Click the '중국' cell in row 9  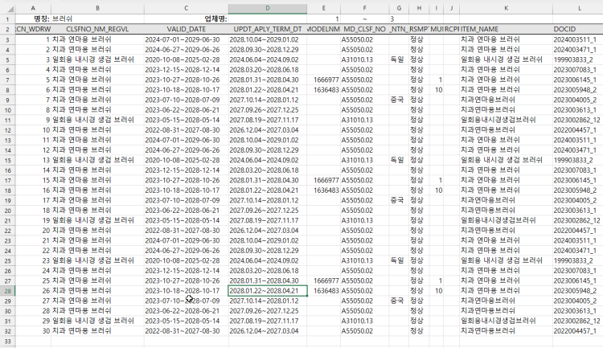tap(397, 100)
